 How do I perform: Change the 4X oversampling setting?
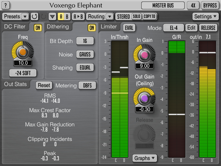click(x=193, y=6)
